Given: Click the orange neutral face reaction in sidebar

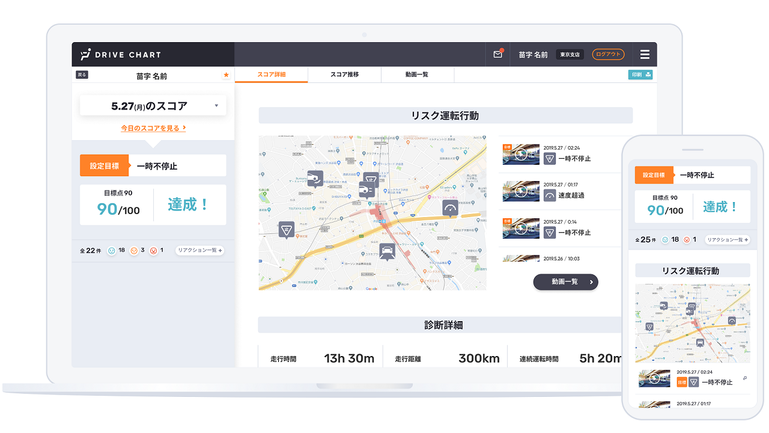Looking at the screenshot, I should pyautogui.click(x=134, y=250).
